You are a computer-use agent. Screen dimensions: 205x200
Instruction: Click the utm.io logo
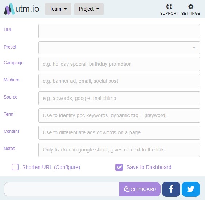pyautogui.click(x=21, y=9)
